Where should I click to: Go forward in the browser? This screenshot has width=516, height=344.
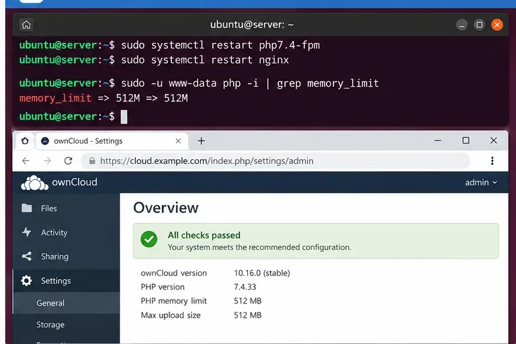click(x=48, y=161)
